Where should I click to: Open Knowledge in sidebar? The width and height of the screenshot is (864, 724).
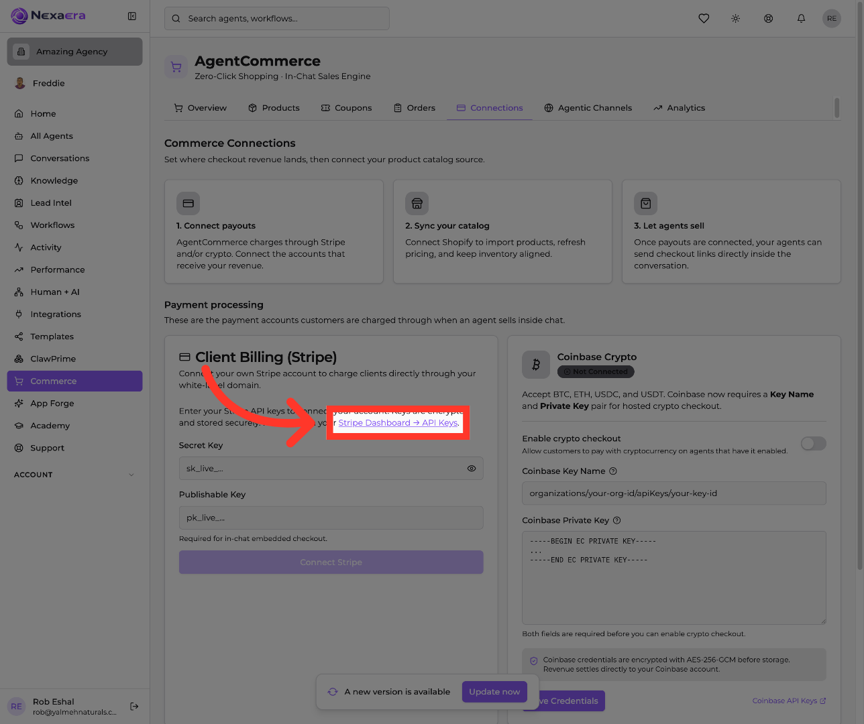coord(74,180)
